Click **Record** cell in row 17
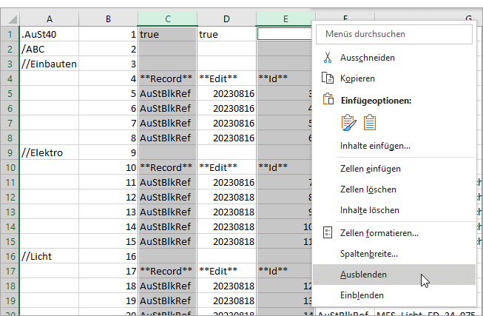The image size is (483, 316). point(167,271)
